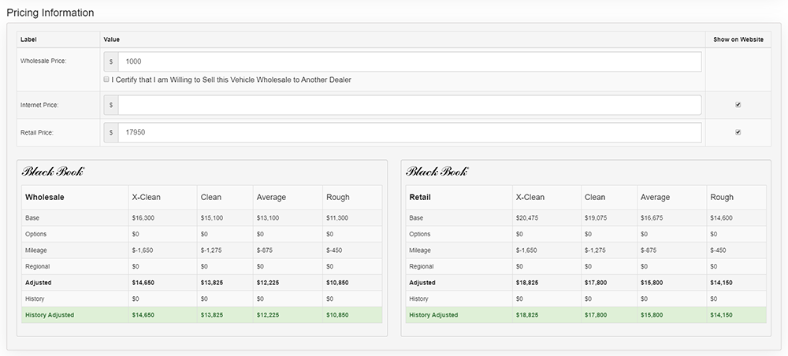
Task: Select Retail base value $20,475
Action: (526, 218)
